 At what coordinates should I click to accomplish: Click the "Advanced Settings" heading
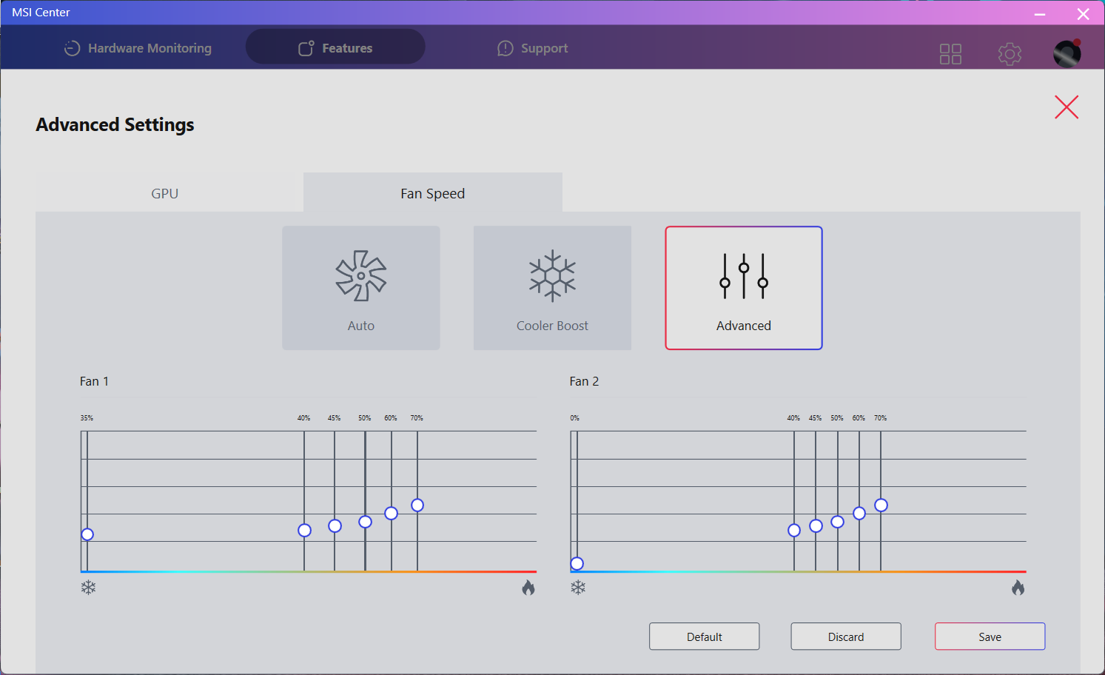coord(115,124)
